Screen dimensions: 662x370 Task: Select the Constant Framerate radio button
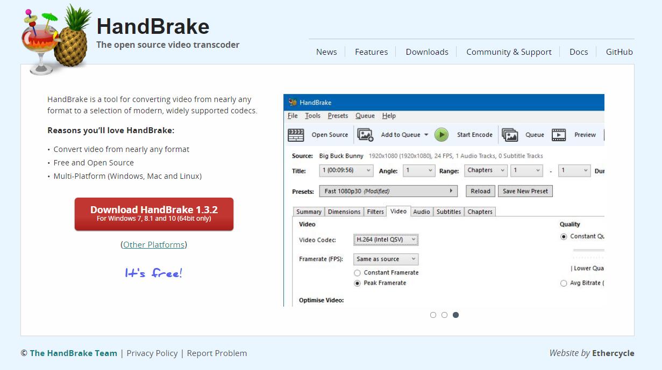click(x=357, y=273)
